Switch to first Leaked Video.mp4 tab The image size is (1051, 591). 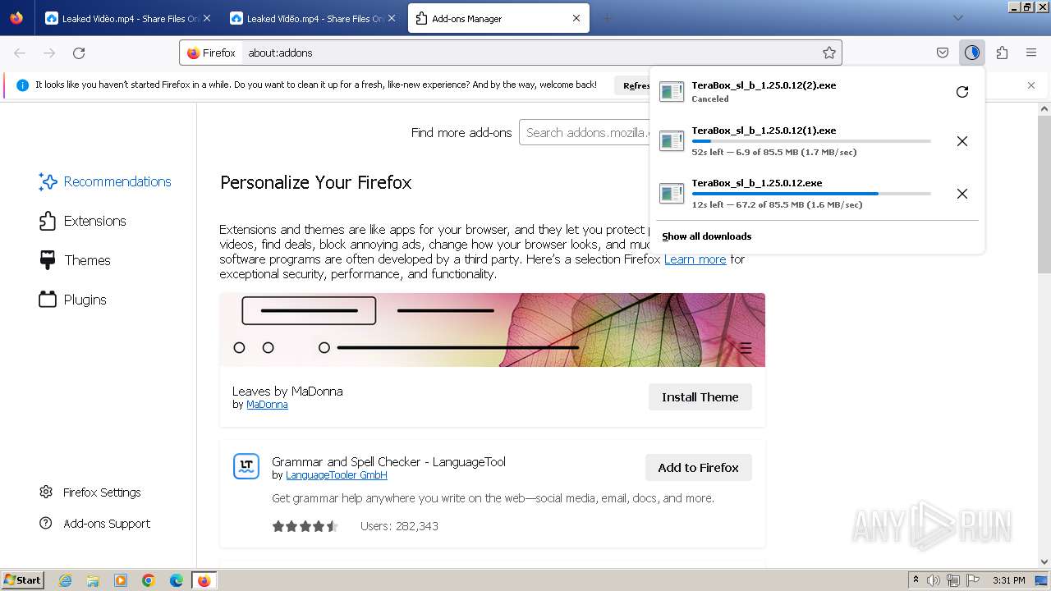click(127, 18)
